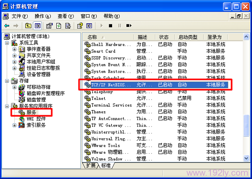
Task: Select the VMware Tools service icon
Action: point(87,145)
